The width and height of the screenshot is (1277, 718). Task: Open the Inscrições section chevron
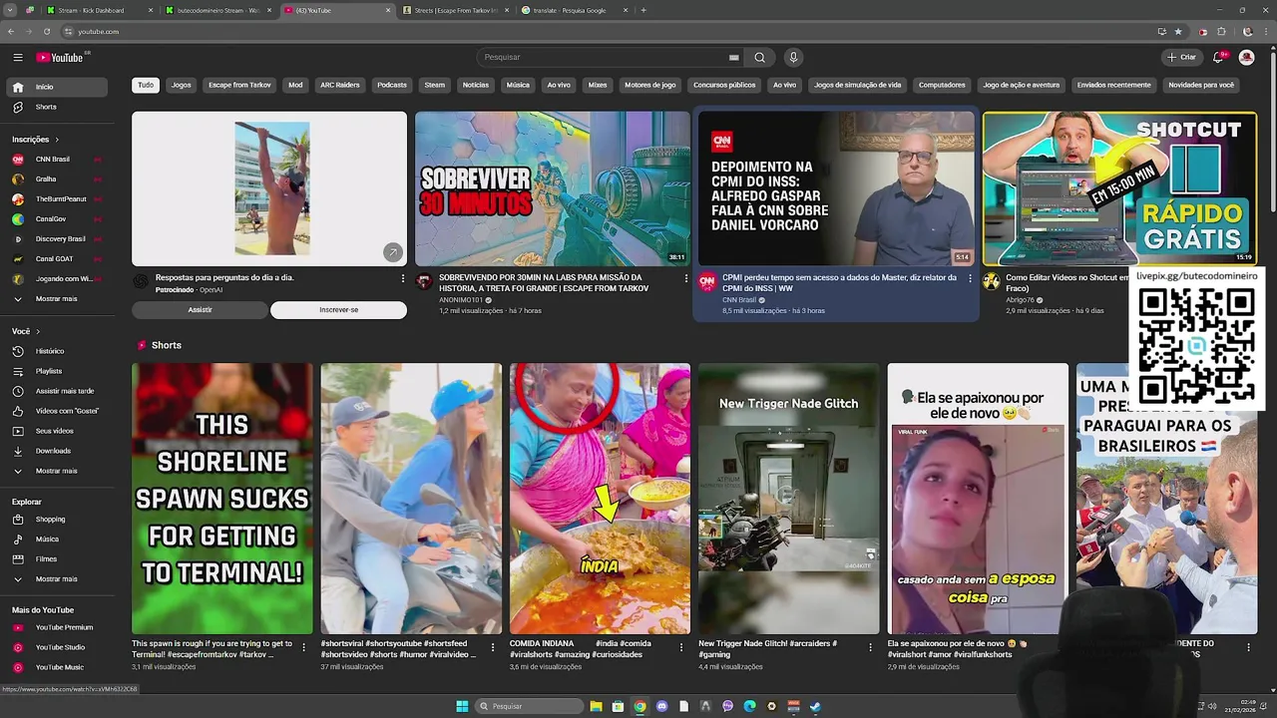[57, 140]
